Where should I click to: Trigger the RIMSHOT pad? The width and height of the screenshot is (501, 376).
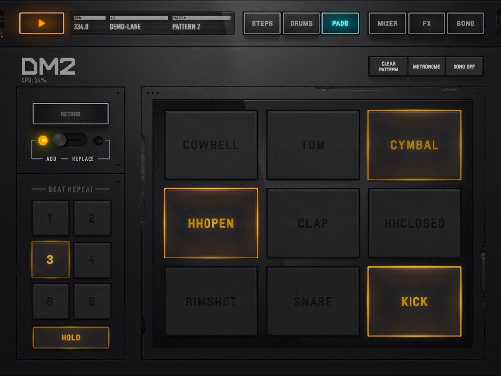click(211, 302)
